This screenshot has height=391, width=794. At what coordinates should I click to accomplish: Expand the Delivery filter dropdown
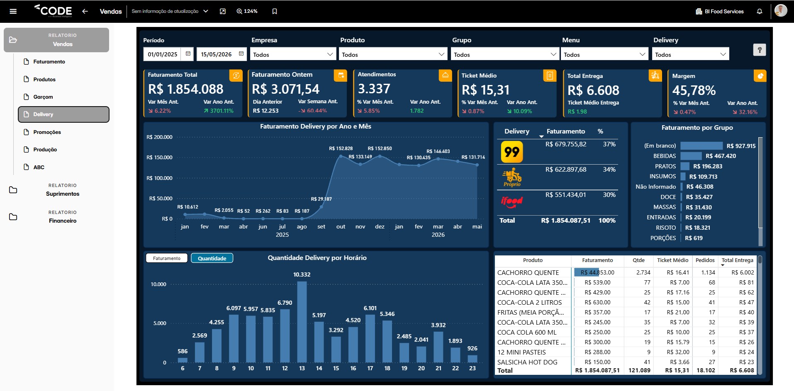click(691, 54)
